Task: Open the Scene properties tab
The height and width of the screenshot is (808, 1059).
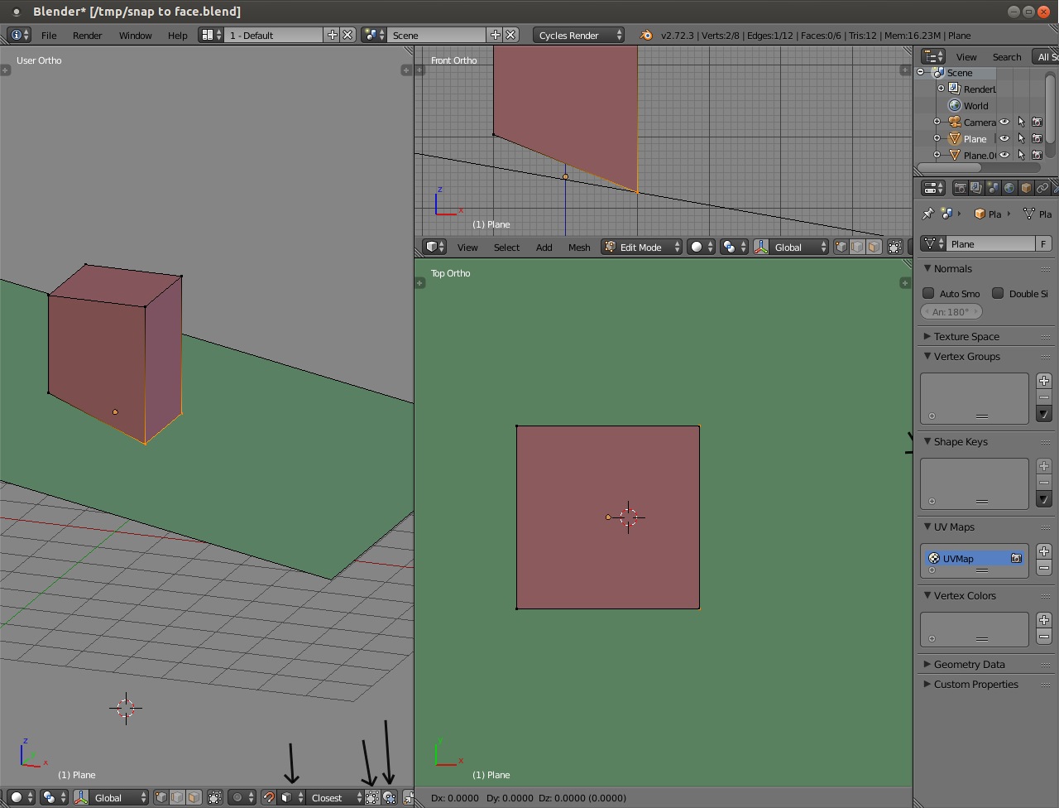Action: click(x=993, y=188)
